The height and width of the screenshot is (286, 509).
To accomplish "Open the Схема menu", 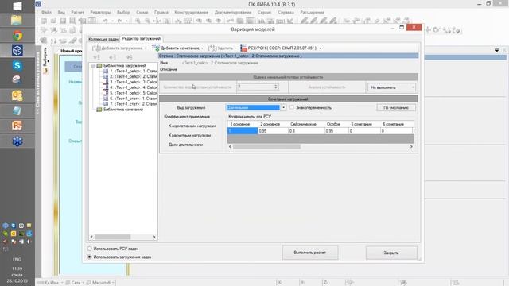I will click(142, 12).
